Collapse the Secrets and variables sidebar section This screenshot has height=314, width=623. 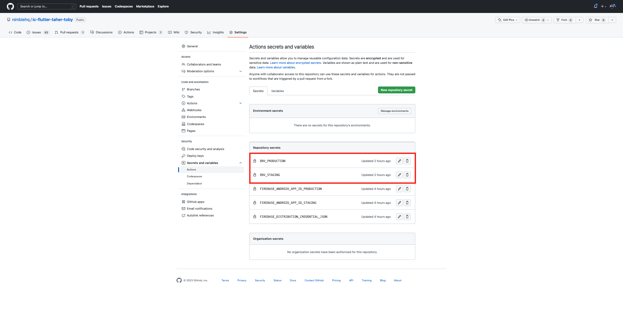pos(240,163)
